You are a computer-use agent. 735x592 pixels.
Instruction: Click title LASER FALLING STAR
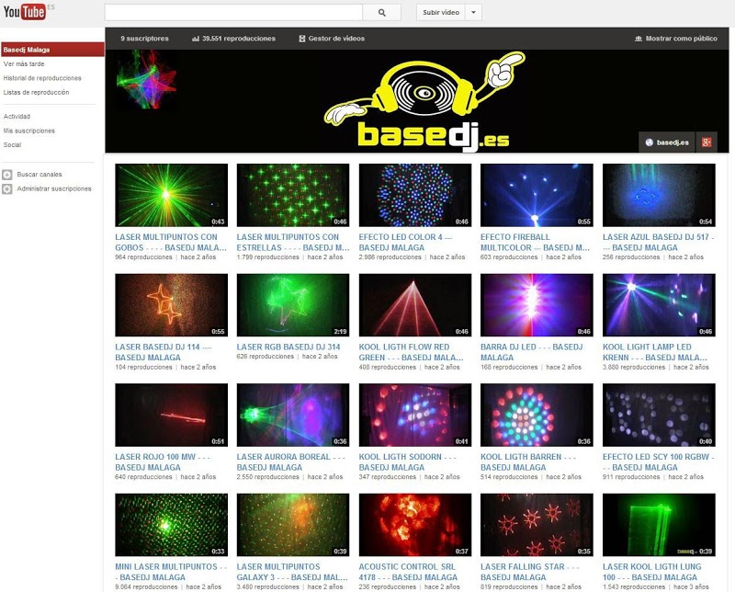point(530,572)
